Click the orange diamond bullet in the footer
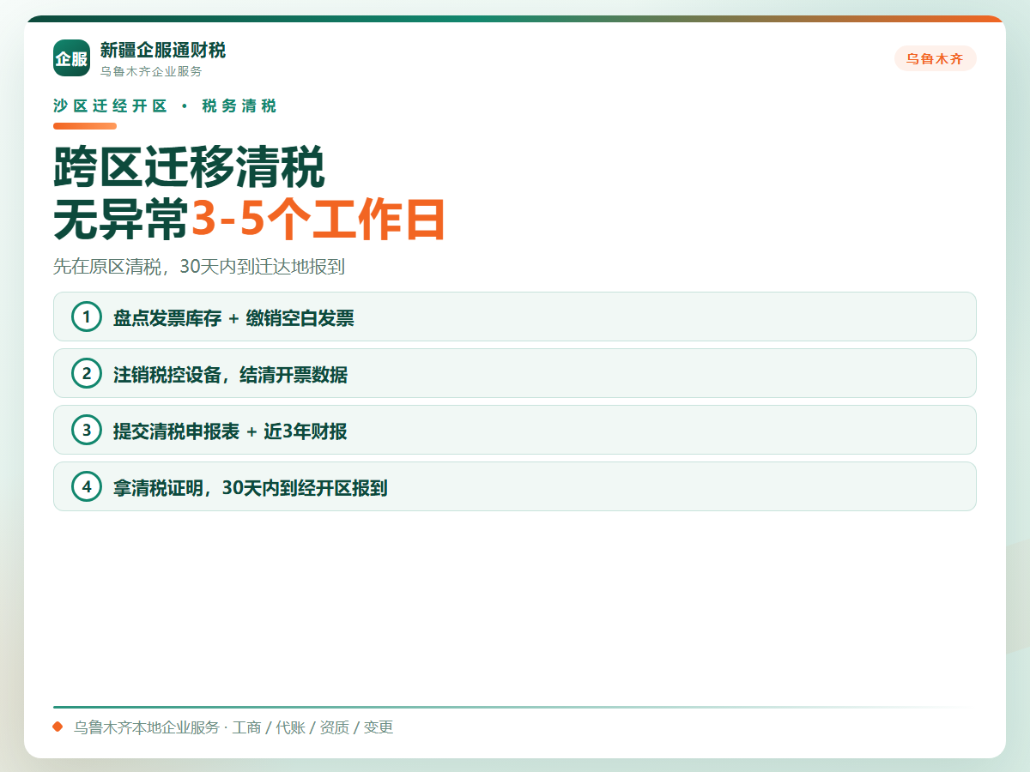1030x772 pixels. 58,727
